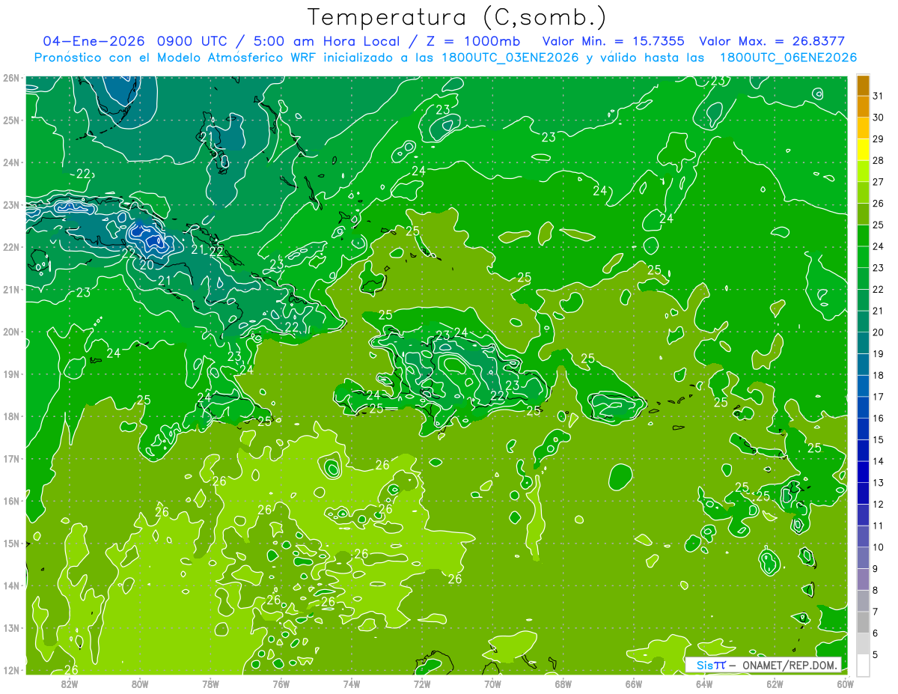
Task: Click the 72W longitude axis label
Action: point(421,684)
